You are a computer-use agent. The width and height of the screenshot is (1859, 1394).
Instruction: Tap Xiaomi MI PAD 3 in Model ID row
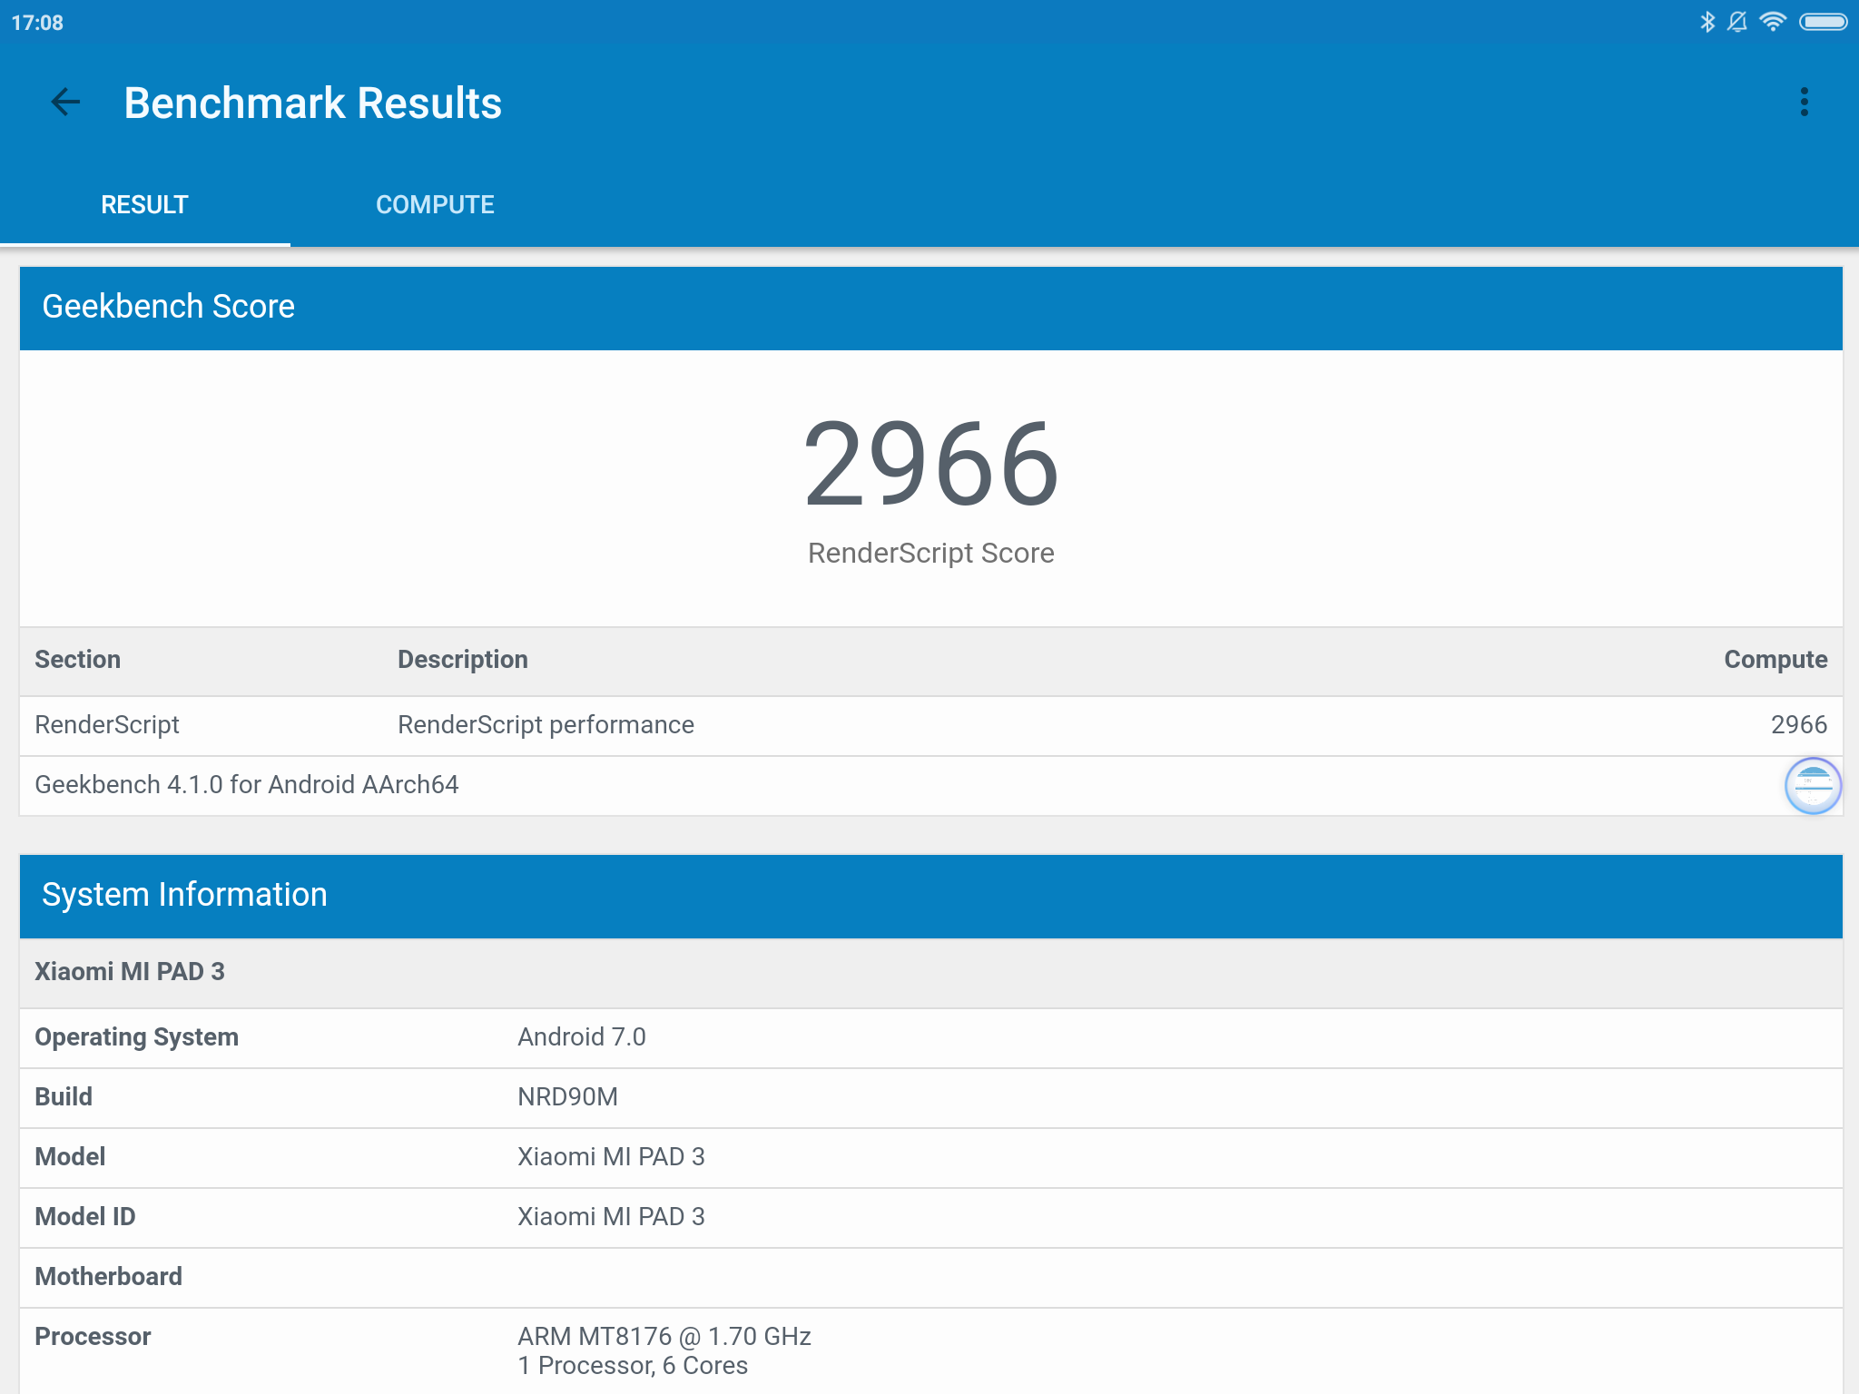pos(611,1217)
